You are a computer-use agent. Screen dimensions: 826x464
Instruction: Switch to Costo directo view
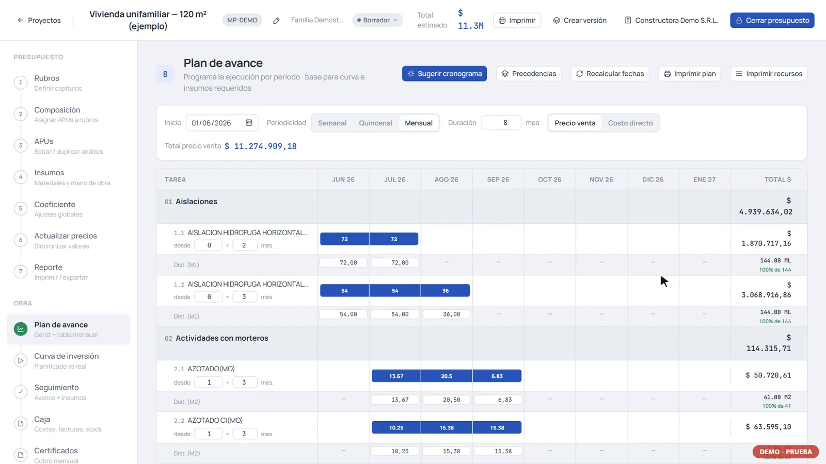[630, 123]
